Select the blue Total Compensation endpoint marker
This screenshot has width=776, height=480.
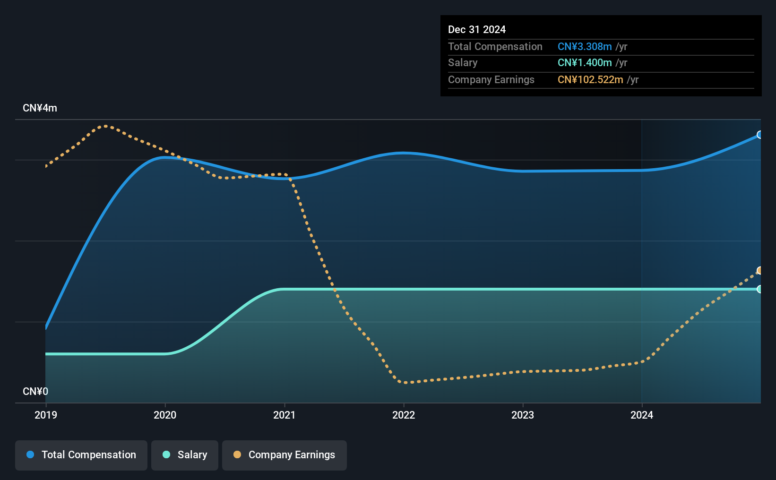tap(759, 135)
